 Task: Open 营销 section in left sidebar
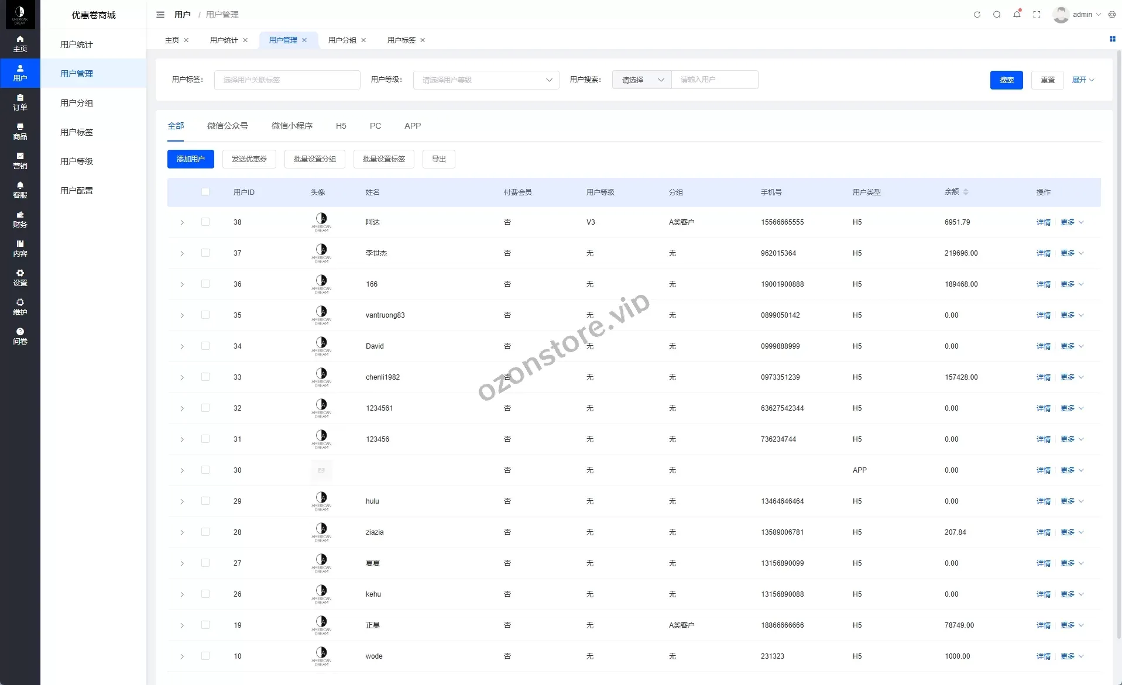[20, 161]
